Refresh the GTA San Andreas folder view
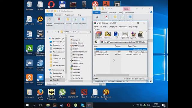 click(x=91, y=32)
